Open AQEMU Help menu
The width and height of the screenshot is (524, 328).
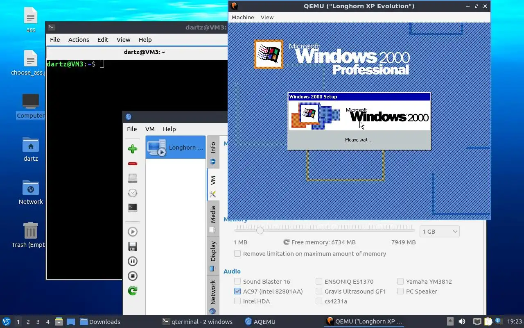[x=169, y=129]
